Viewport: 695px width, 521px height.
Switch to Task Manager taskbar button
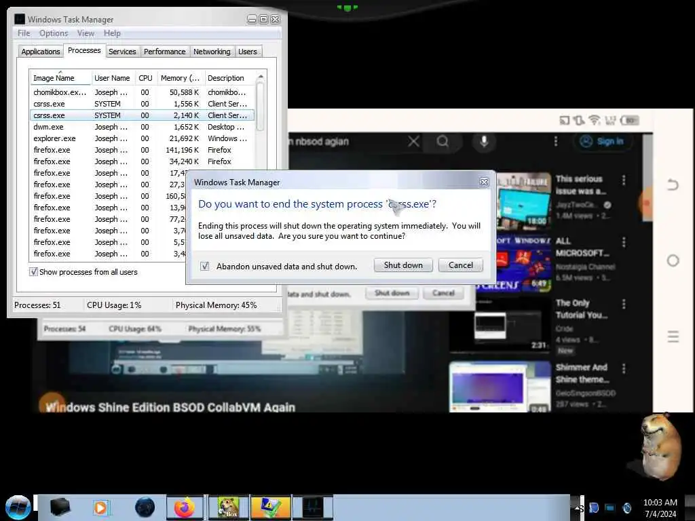tap(313, 507)
